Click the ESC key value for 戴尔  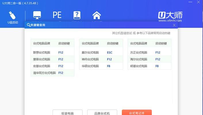tap(110, 52)
